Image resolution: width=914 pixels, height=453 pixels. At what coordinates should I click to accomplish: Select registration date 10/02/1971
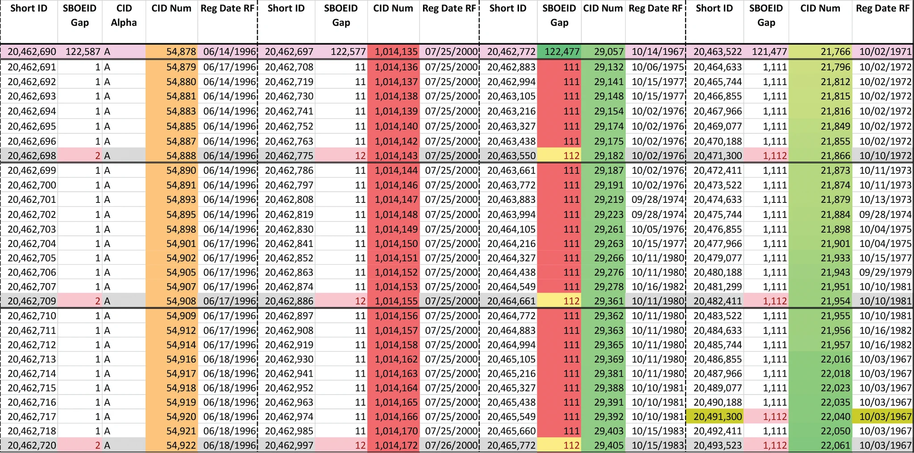click(882, 52)
